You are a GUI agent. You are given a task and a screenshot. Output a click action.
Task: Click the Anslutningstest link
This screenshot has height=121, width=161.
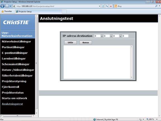click(x=12, y=104)
